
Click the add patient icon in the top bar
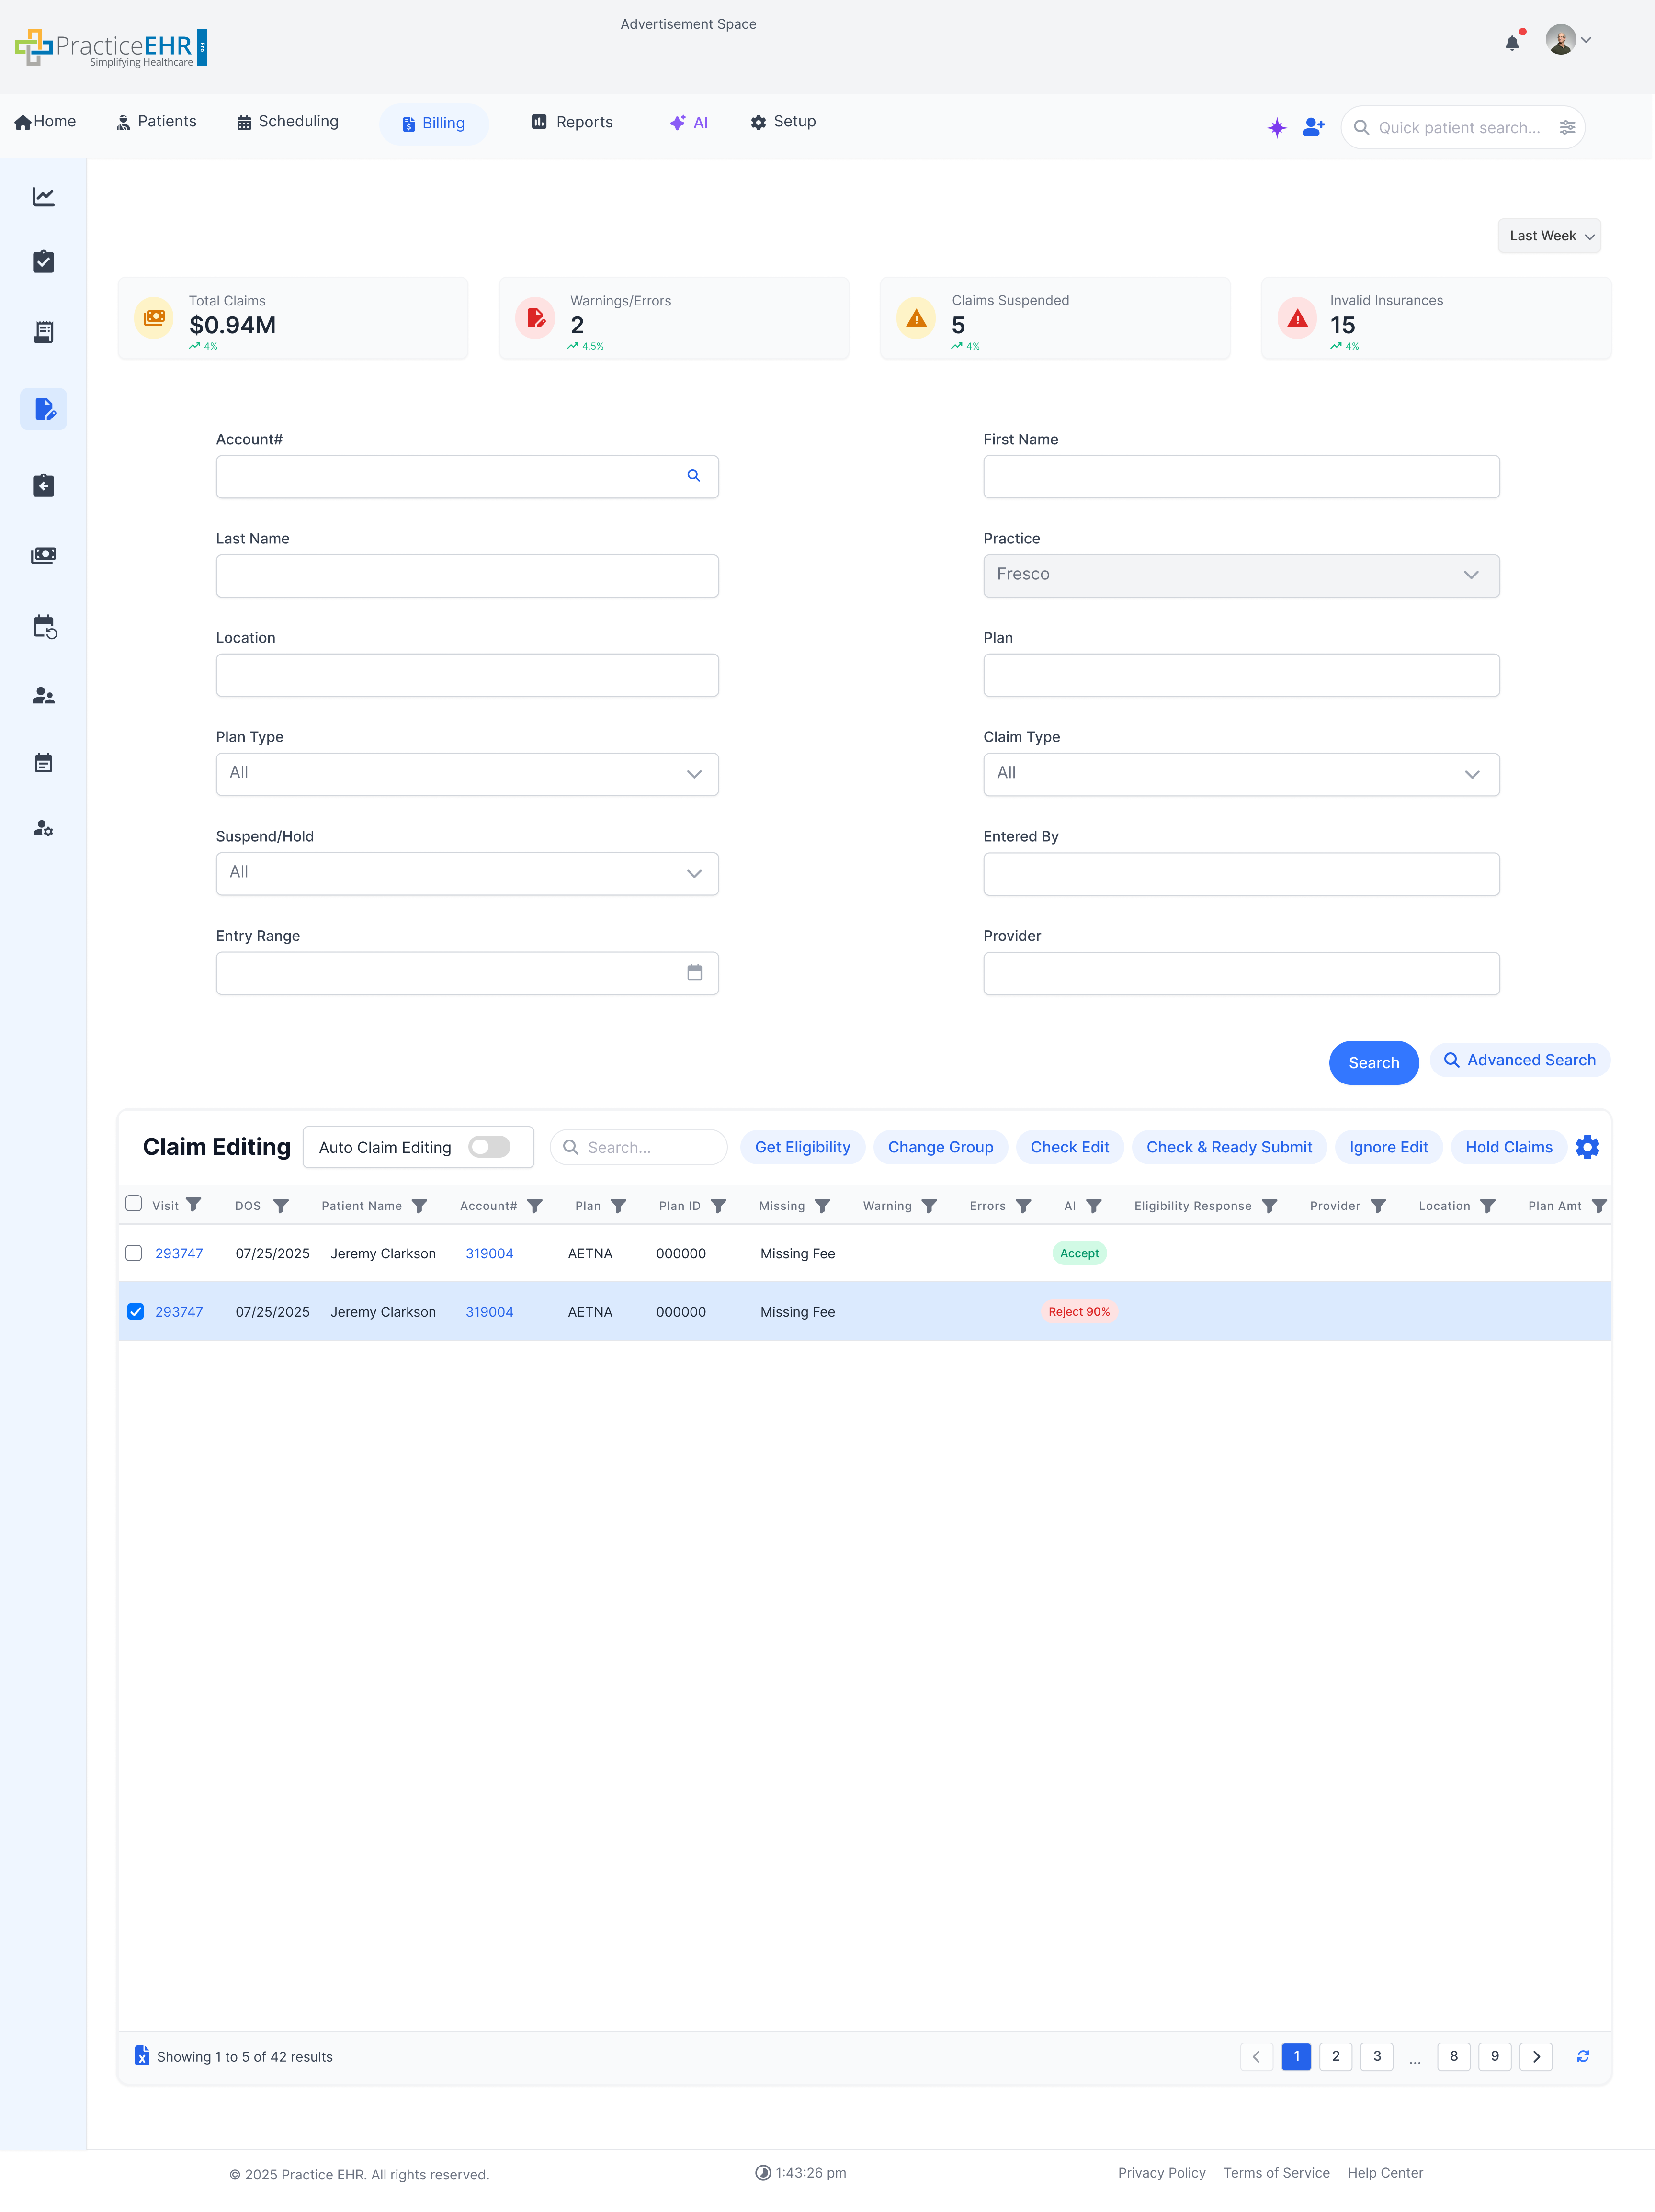[1312, 127]
